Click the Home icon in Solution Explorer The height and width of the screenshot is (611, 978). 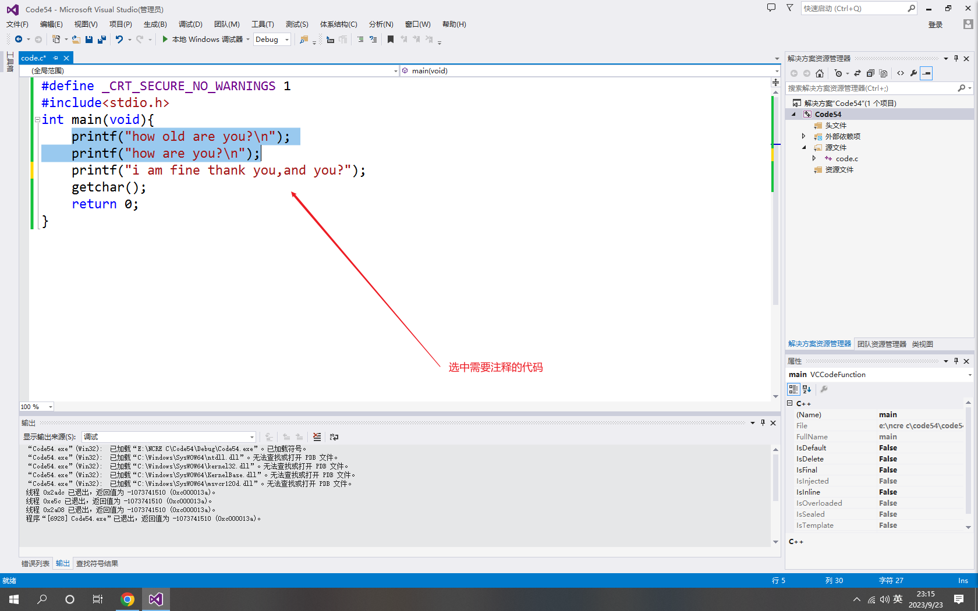click(x=820, y=73)
